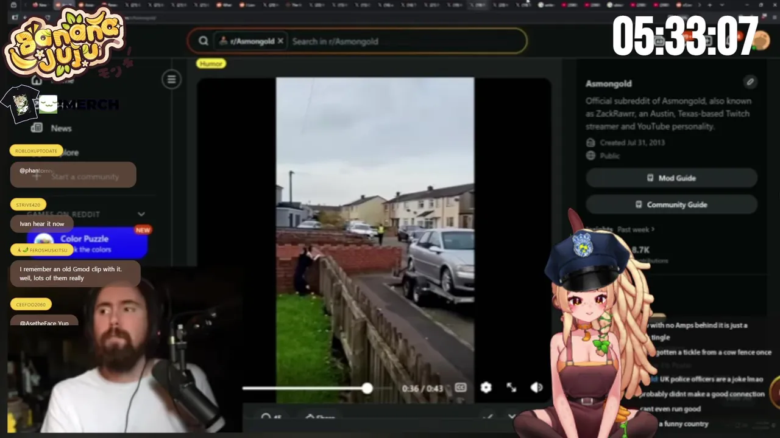The height and width of the screenshot is (438, 780).
Task: Open the comments button below the video
Action: tap(271, 417)
